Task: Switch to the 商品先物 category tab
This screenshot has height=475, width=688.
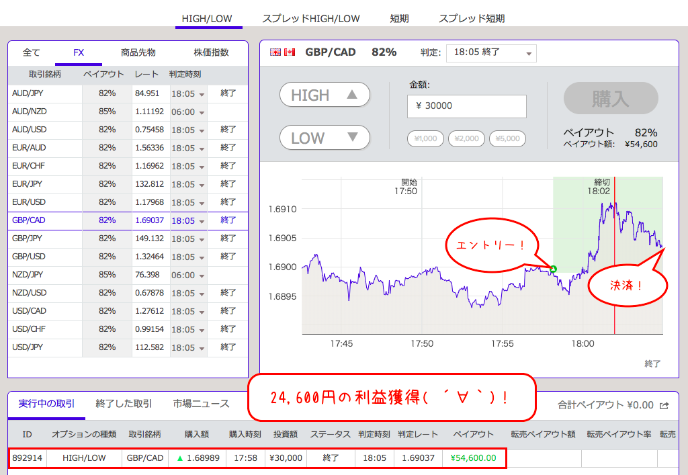Action: [138, 52]
